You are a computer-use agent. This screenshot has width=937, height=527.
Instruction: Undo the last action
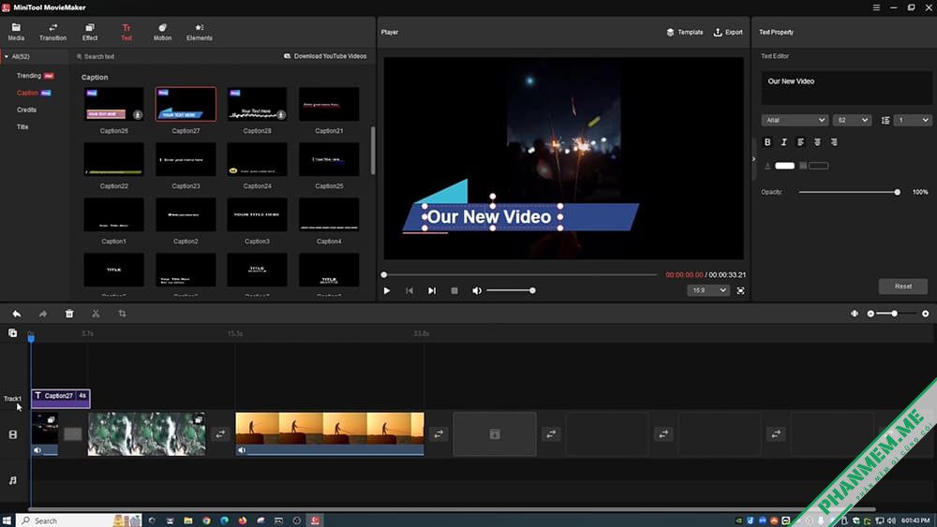(x=17, y=314)
